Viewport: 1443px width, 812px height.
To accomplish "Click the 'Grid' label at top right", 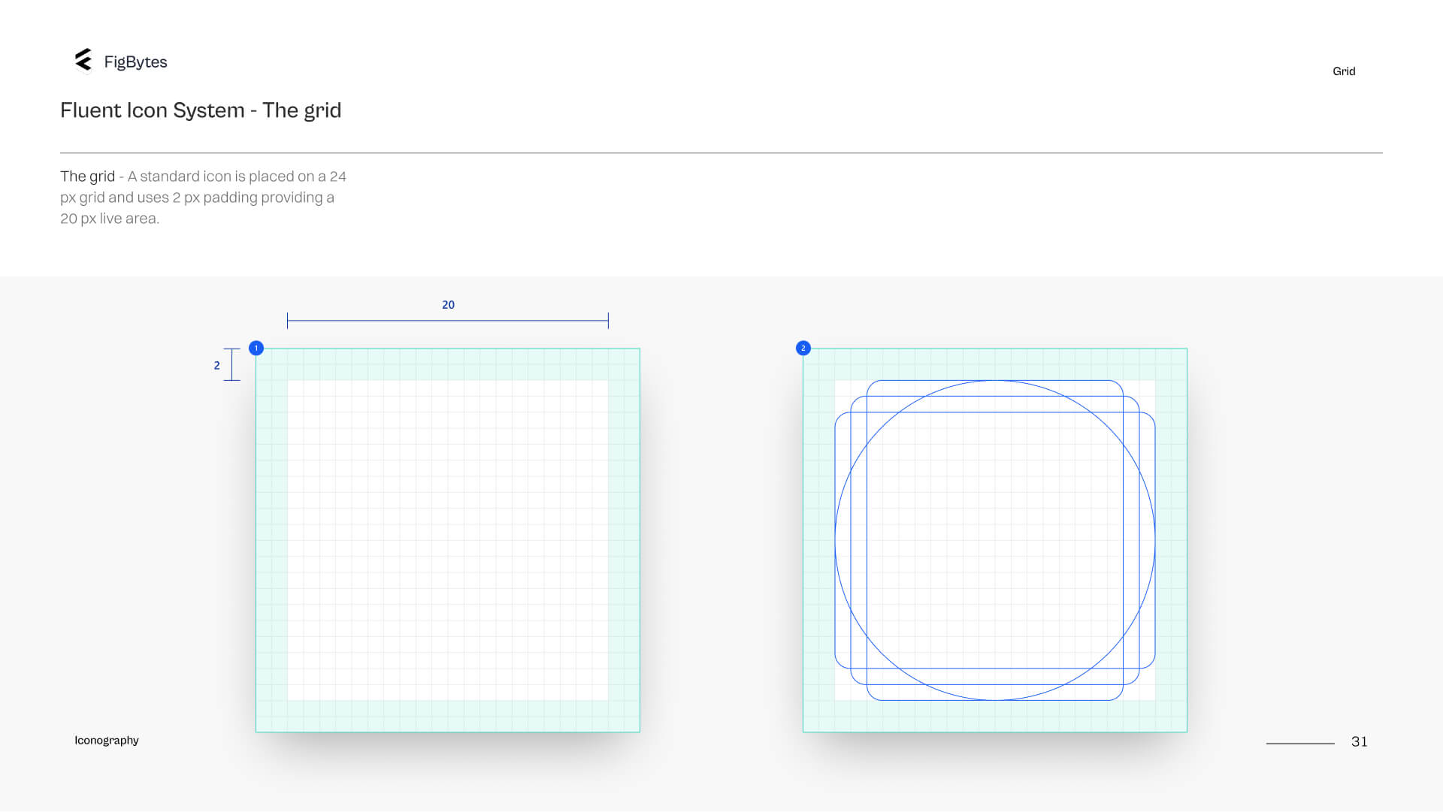I will [x=1344, y=71].
